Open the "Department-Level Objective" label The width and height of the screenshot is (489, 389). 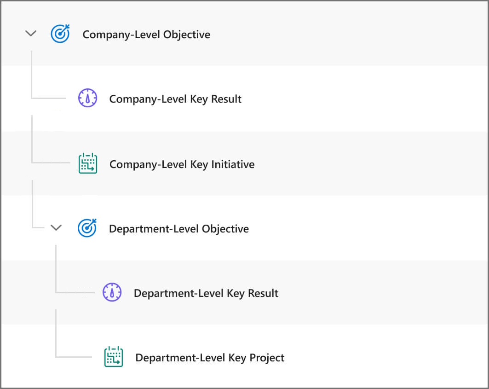(x=179, y=229)
